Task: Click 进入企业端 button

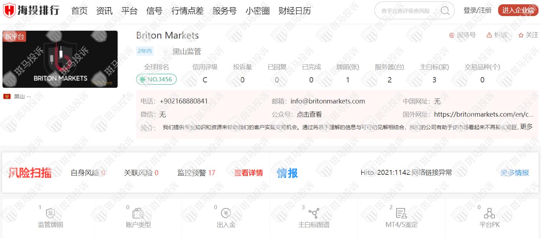Action: tap(518, 10)
